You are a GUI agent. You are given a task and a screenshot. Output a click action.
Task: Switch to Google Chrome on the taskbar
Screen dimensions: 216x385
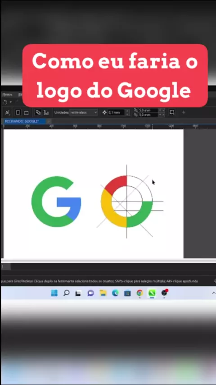pos(140,293)
